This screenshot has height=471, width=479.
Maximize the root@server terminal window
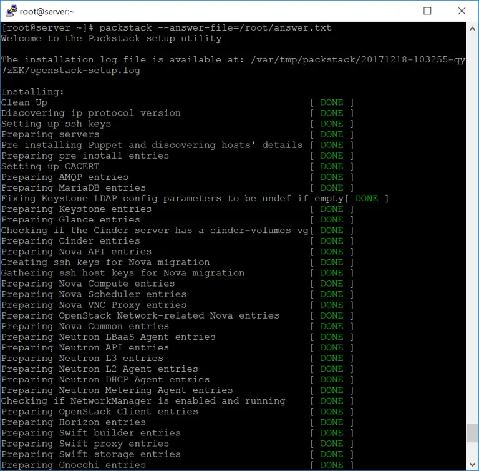(427, 11)
